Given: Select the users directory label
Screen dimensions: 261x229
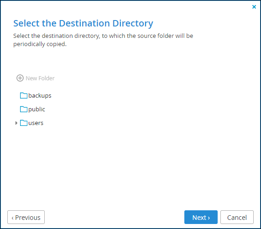Looking at the screenshot, I should (36, 123).
